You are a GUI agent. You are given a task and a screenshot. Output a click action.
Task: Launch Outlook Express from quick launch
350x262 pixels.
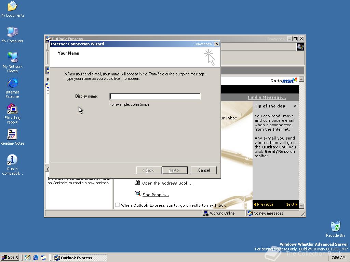coord(43,258)
